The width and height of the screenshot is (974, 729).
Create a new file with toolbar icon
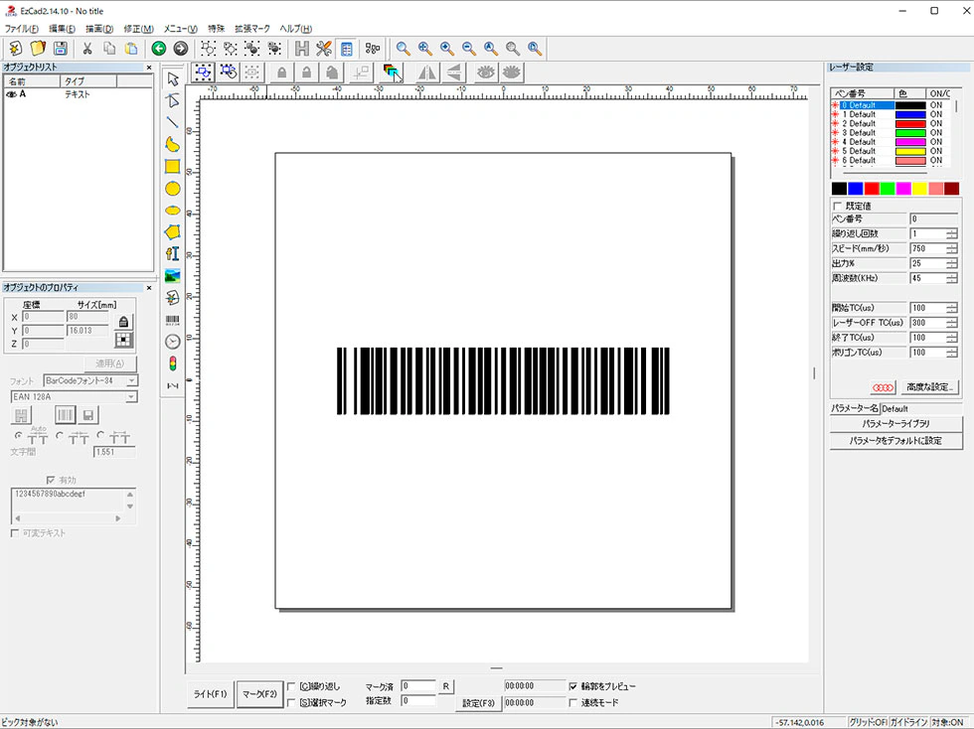[x=16, y=49]
